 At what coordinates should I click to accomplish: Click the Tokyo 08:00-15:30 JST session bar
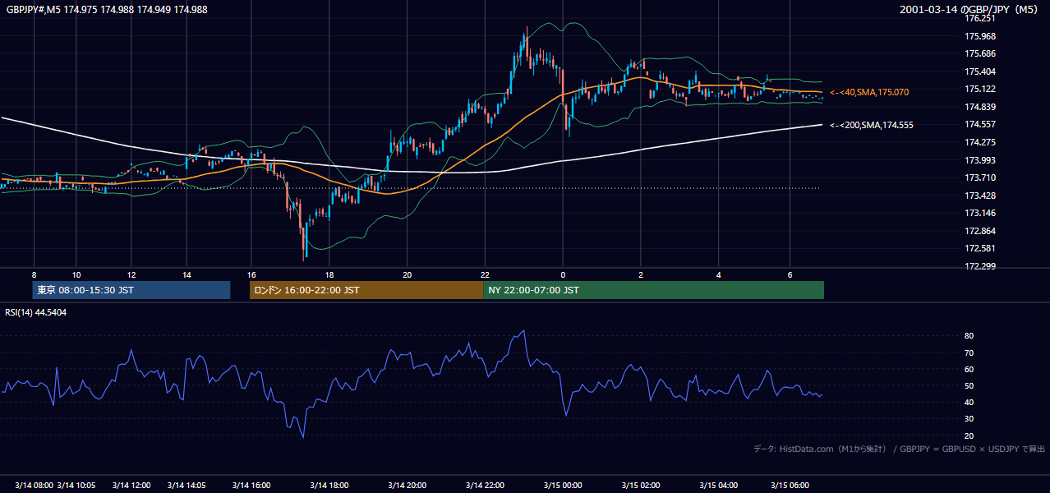tap(131, 290)
